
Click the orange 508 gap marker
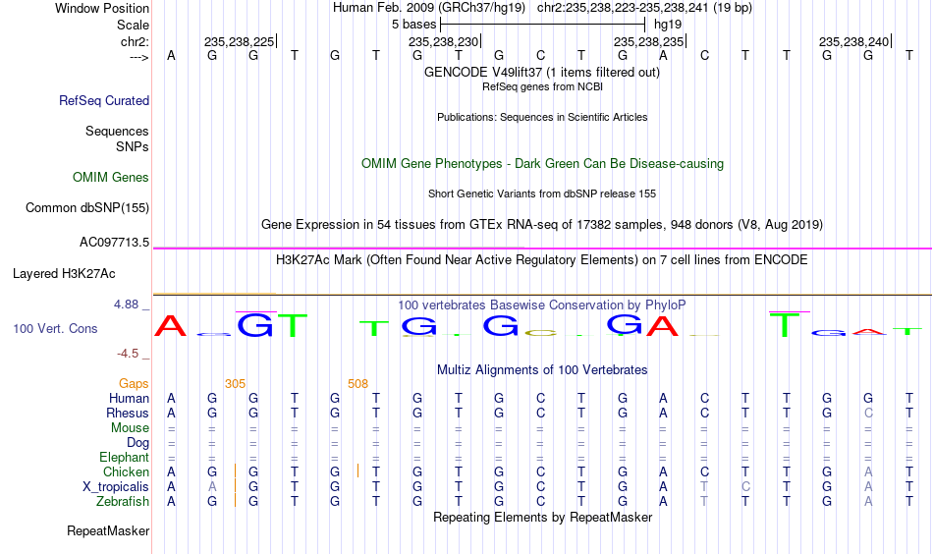click(358, 384)
